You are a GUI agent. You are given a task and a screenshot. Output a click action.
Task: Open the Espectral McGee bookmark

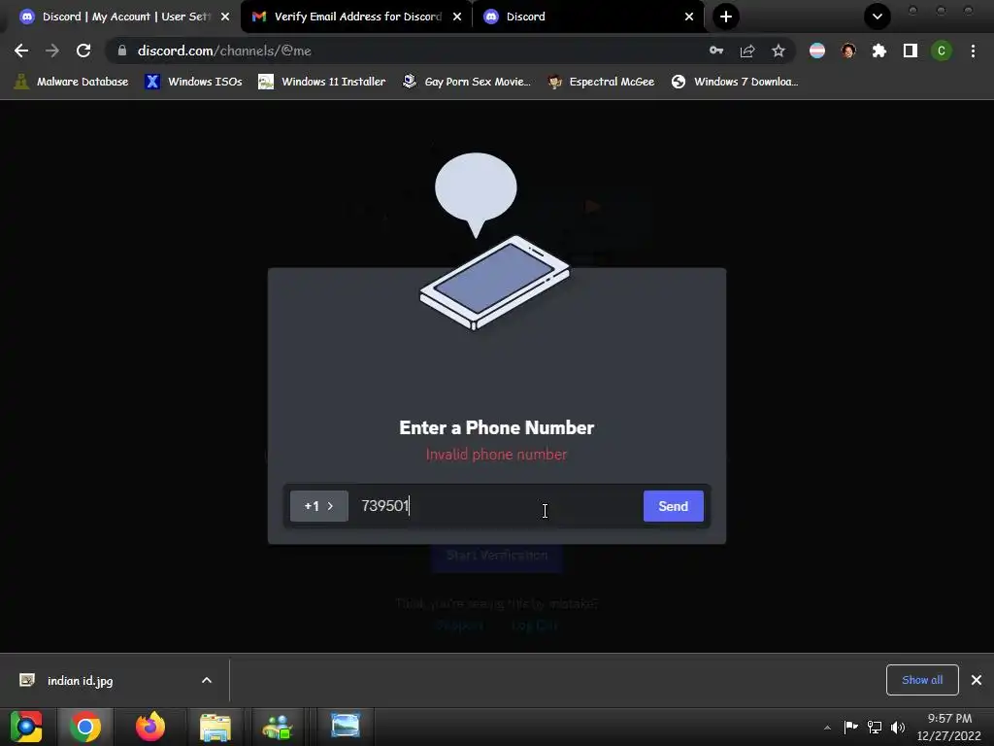(602, 82)
